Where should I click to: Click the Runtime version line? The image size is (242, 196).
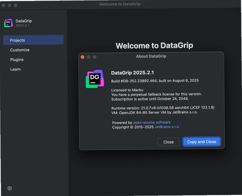pyautogui.click(x=163, y=108)
